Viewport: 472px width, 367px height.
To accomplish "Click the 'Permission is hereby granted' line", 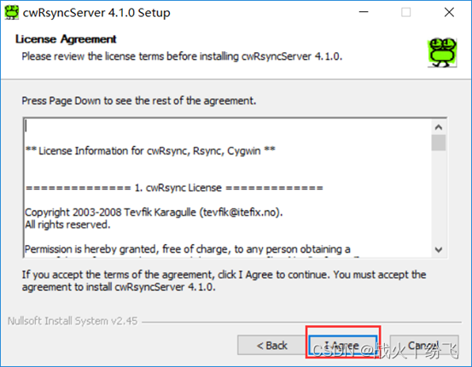I will click(x=188, y=249).
